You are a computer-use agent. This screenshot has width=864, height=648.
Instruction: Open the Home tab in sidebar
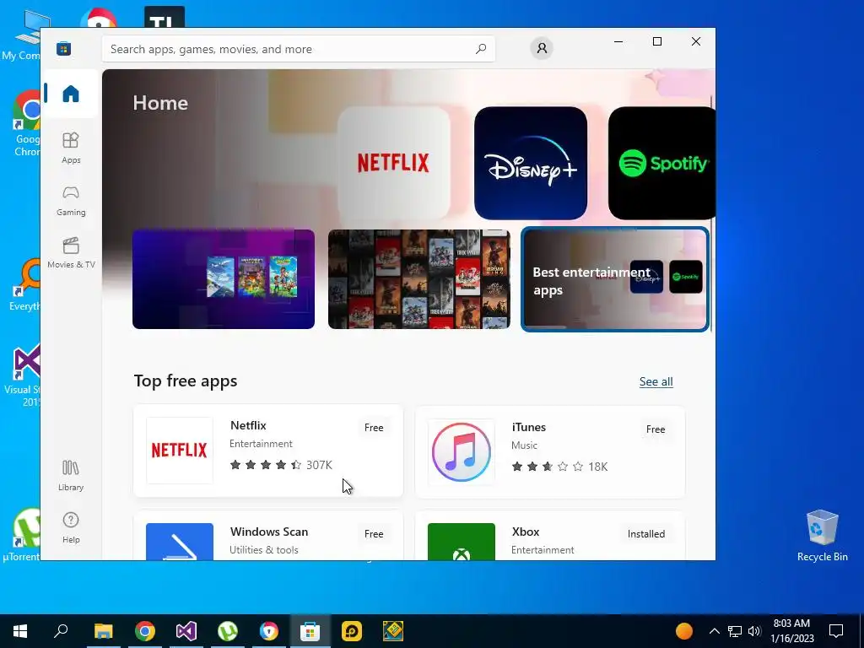tap(71, 94)
